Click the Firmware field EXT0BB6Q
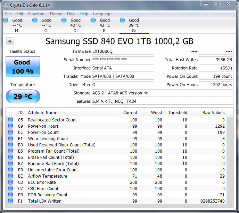 (123, 51)
